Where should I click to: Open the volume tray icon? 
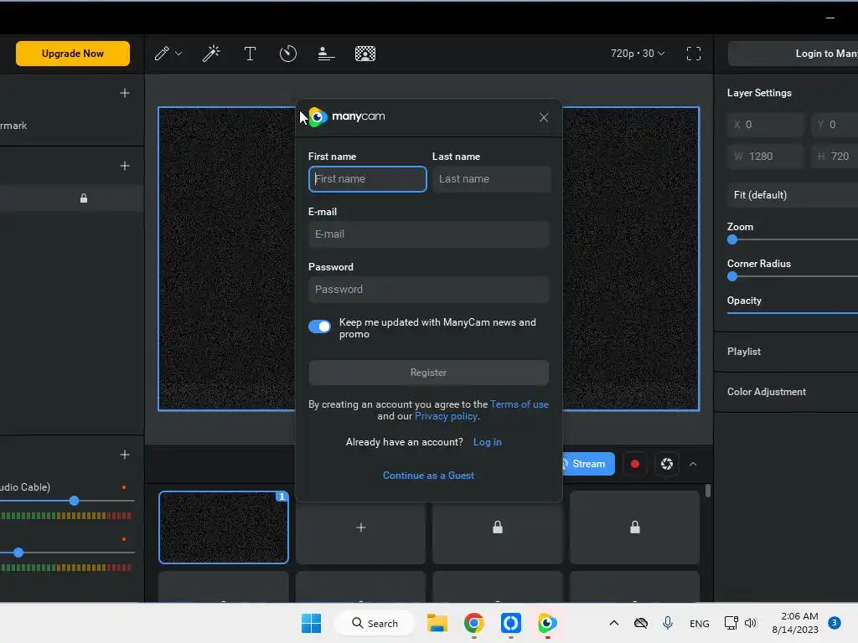click(751, 623)
